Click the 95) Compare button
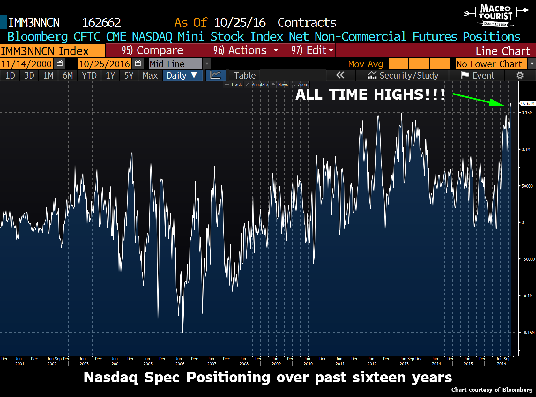Screen dimensions: 536x397 point(152,50)
